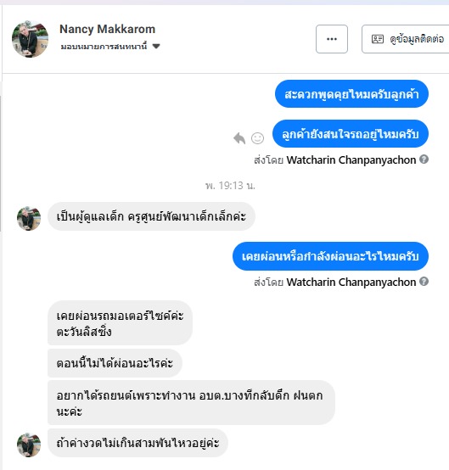Screen dimensions: 449x470
Task: Open Nancy Makkarom's header profile picture
Action: click(x=30, y=39)
